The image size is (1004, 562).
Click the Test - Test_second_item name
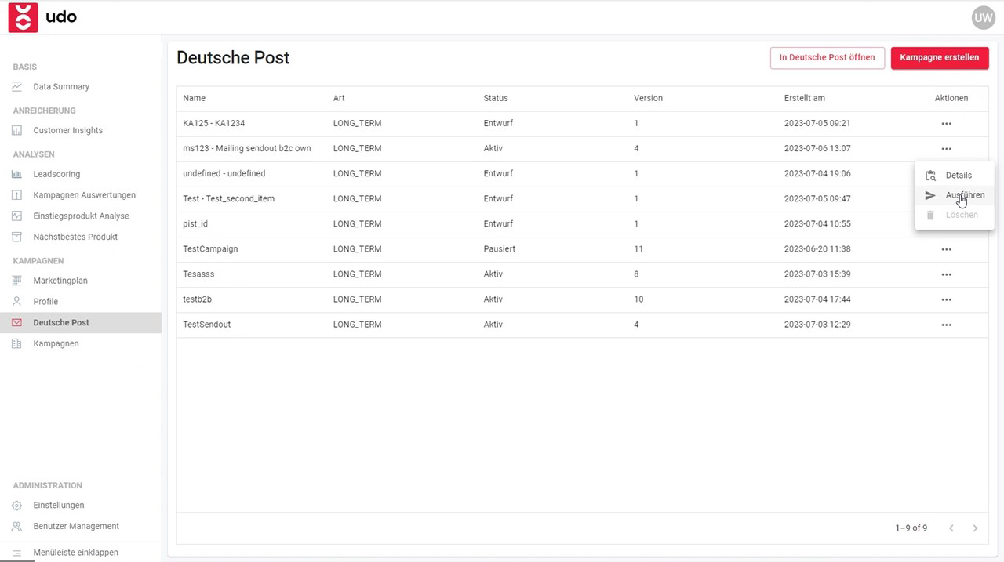click(x=228, y=198)
